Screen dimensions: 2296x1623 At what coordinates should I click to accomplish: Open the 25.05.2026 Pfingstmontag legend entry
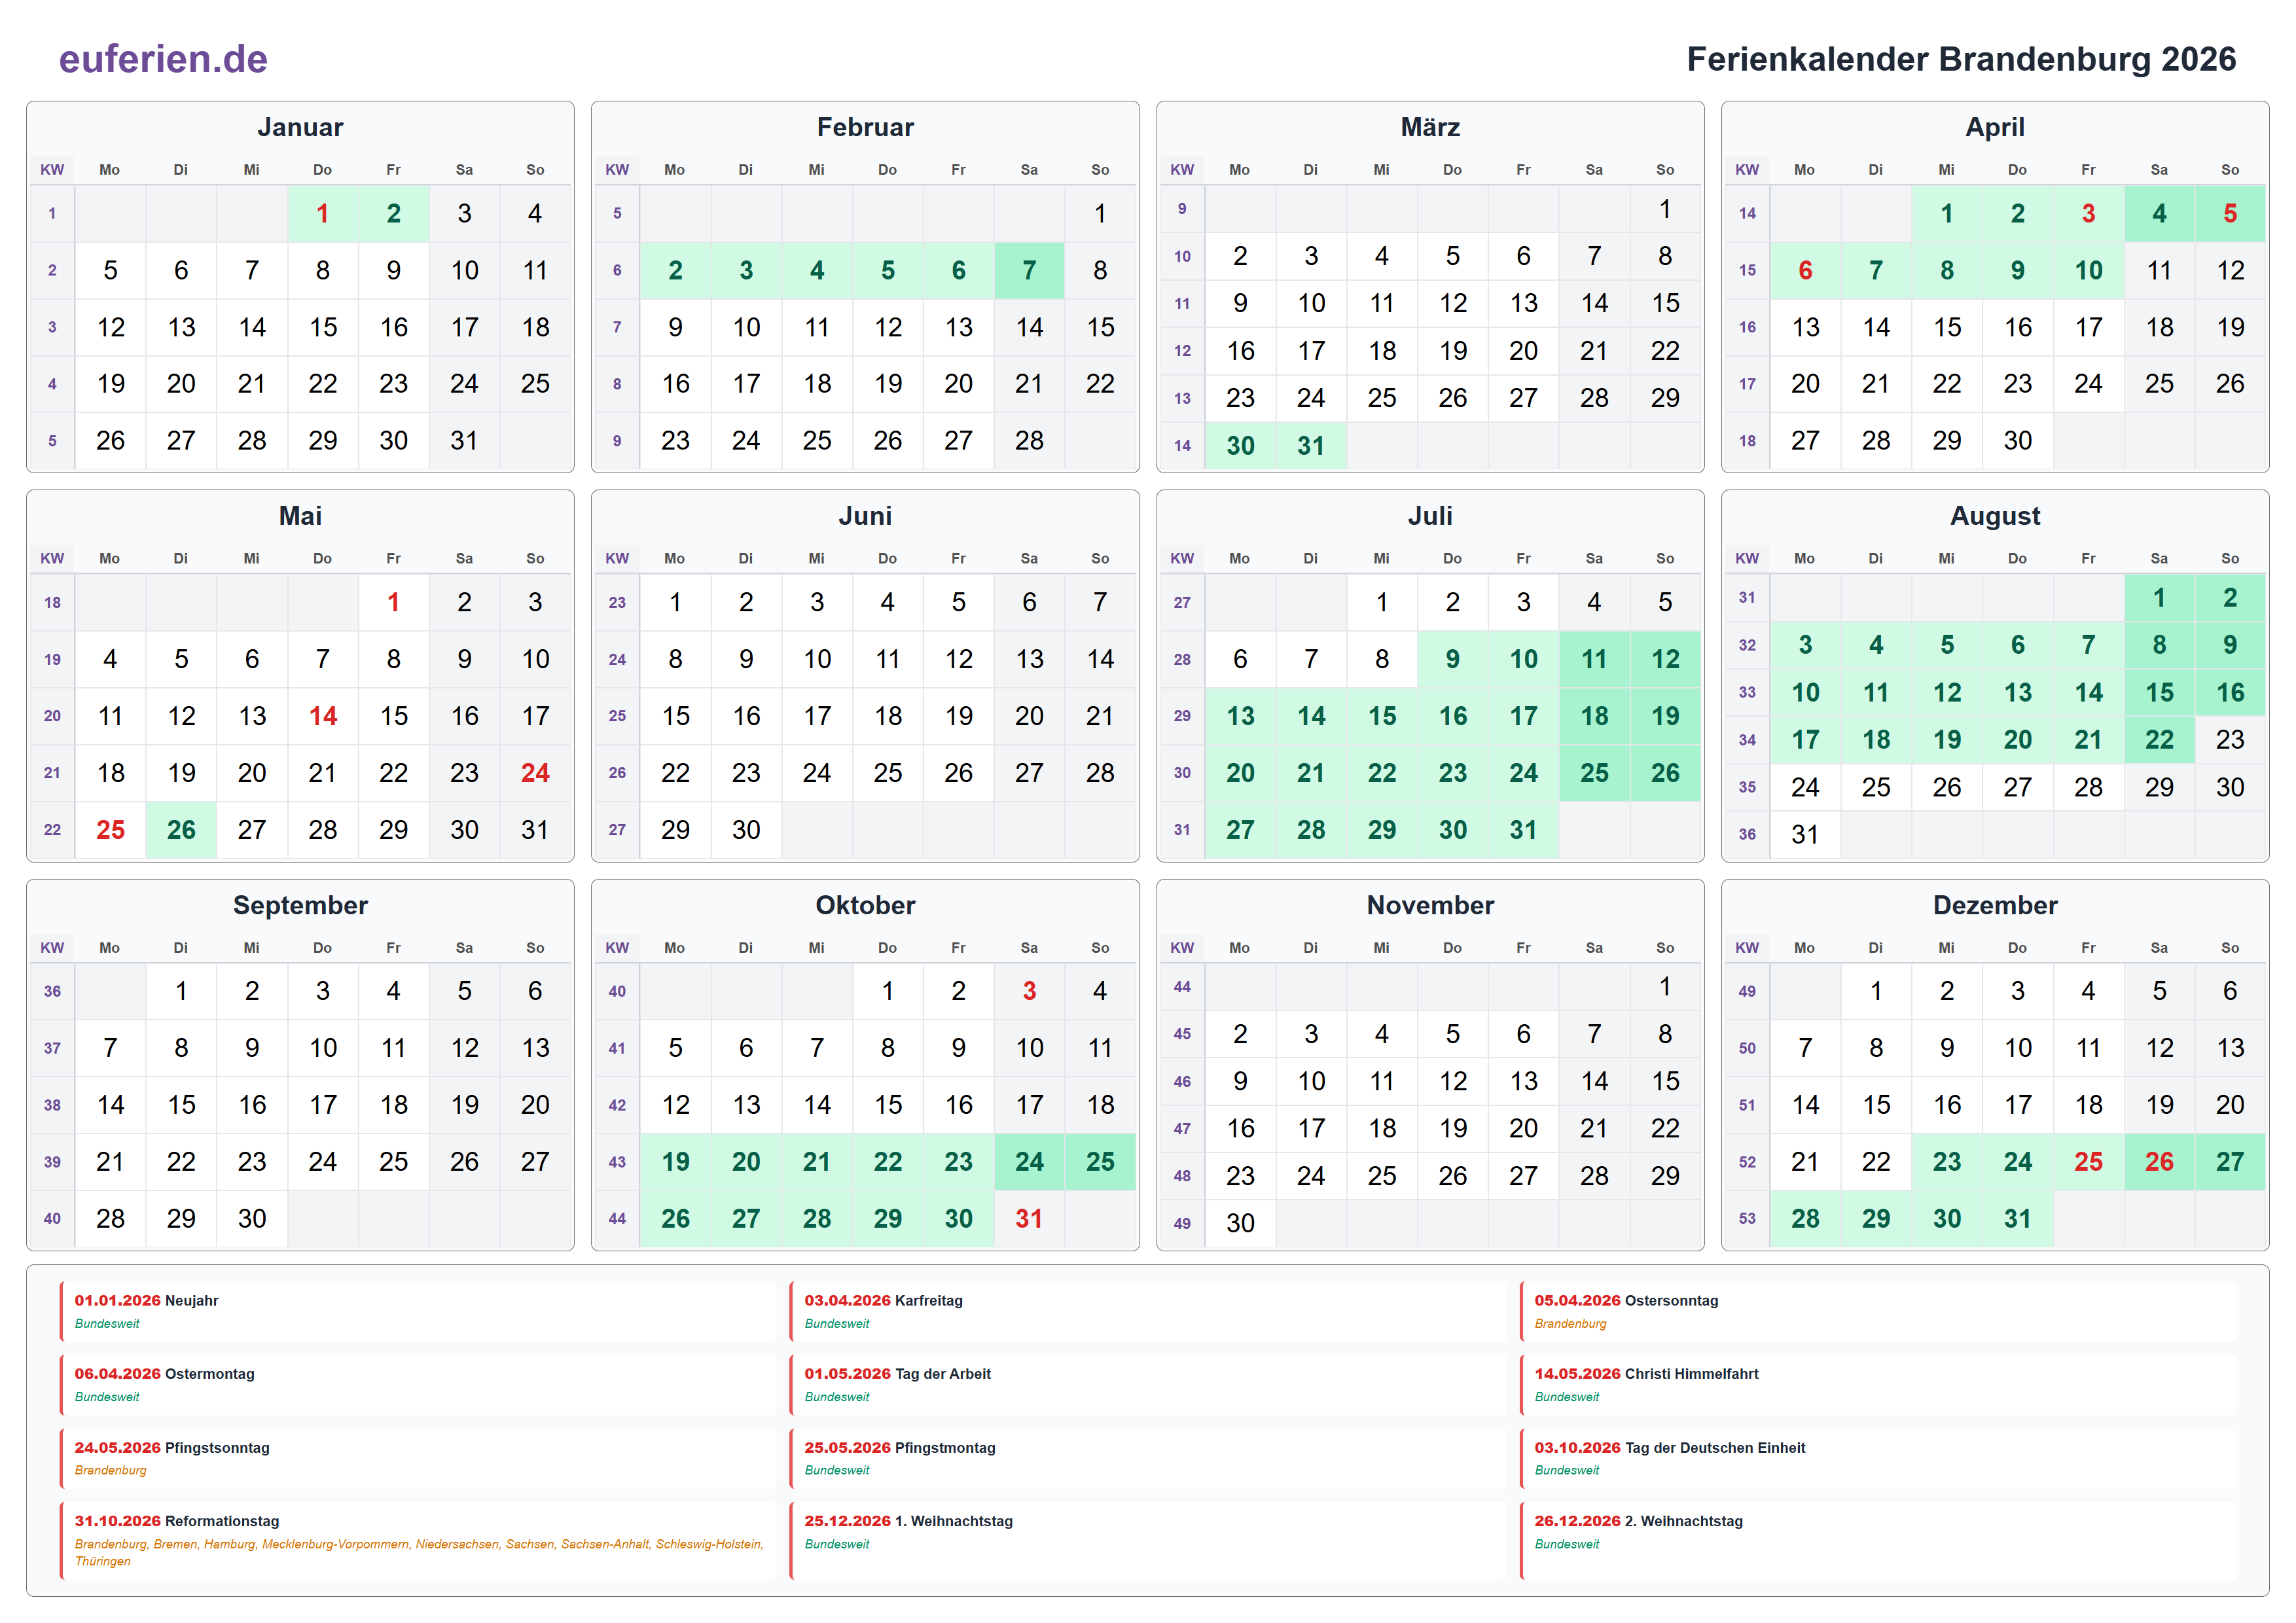[x=1148, y=1458]
